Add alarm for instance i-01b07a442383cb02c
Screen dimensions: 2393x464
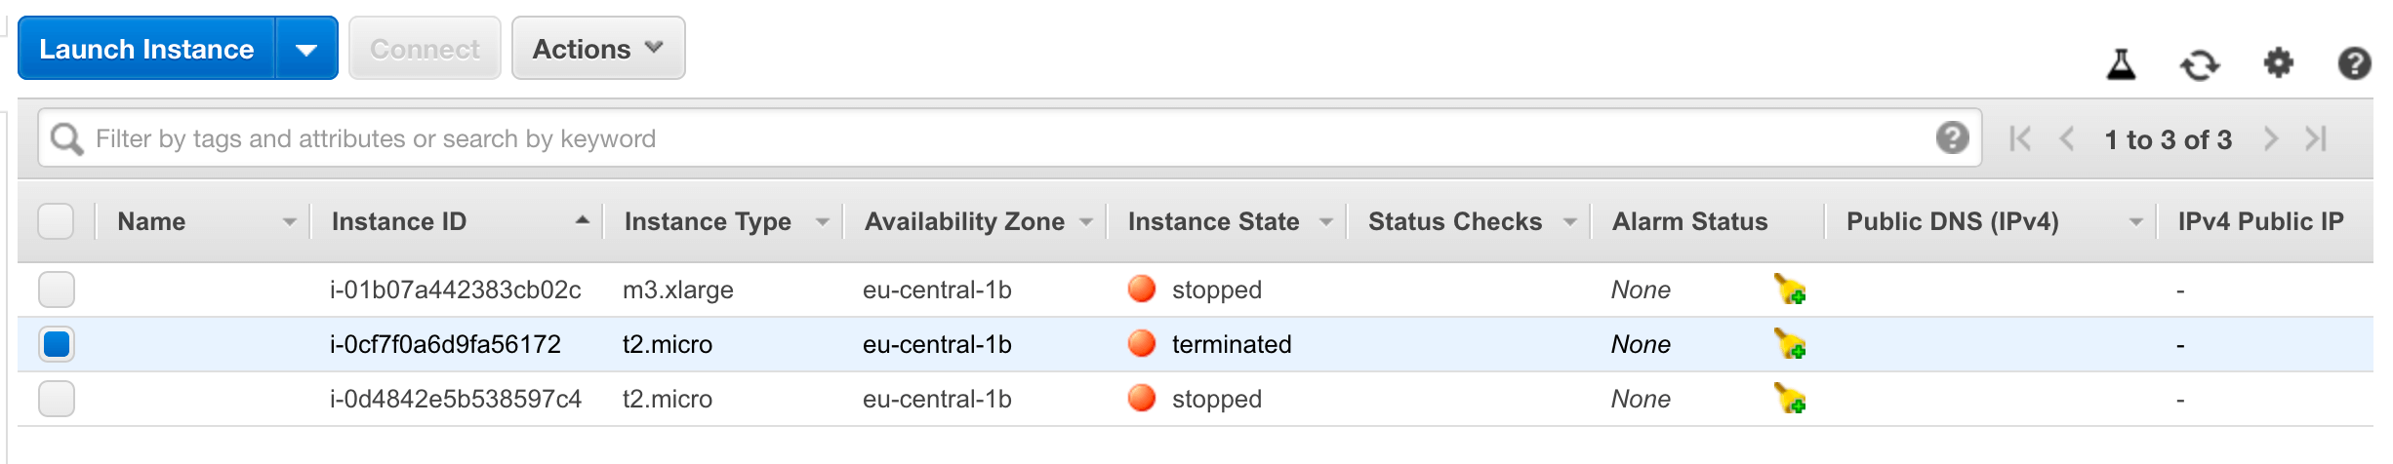point(1790,290)
